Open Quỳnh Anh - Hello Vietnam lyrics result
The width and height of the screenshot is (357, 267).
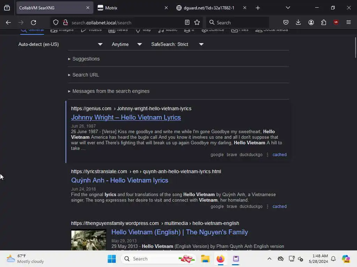pyautogui.click(x=120, y=180)
